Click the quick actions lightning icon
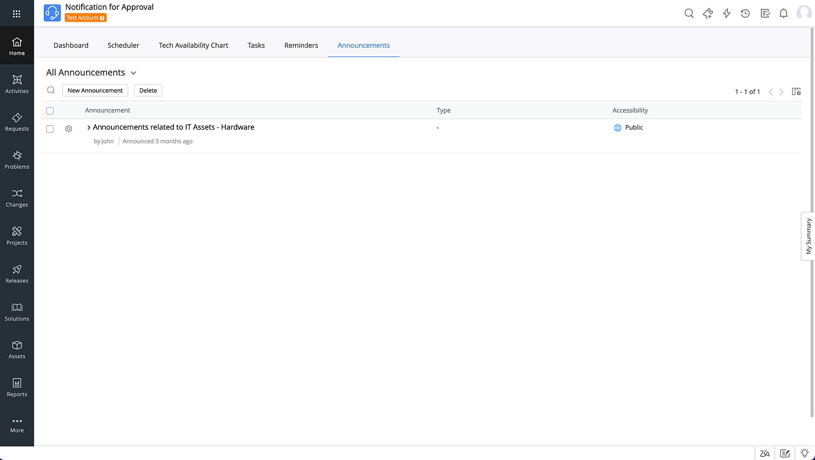 click(x=726, y=13)
